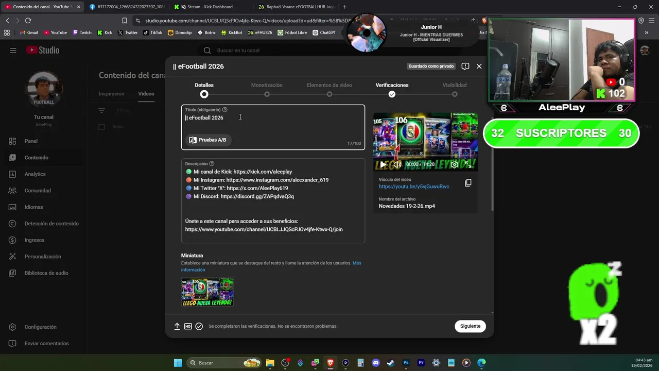Image resolution: width=659 pixels, height=371 pixels.
Task: Open Panel in Studio sidebar
Action: click(43, 141)
